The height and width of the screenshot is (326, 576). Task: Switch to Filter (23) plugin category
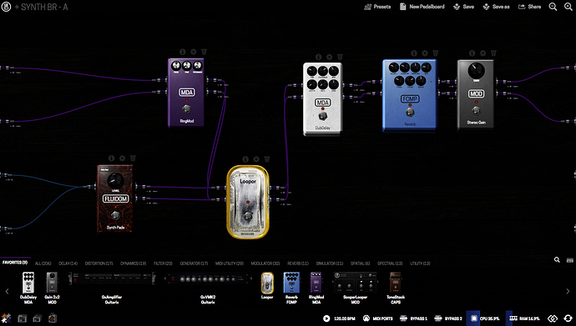pyautogui.click(x=163, y=263)
